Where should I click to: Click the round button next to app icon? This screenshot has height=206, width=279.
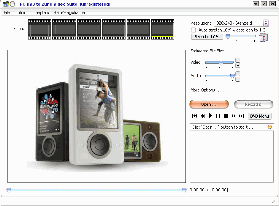pos(12,4)
